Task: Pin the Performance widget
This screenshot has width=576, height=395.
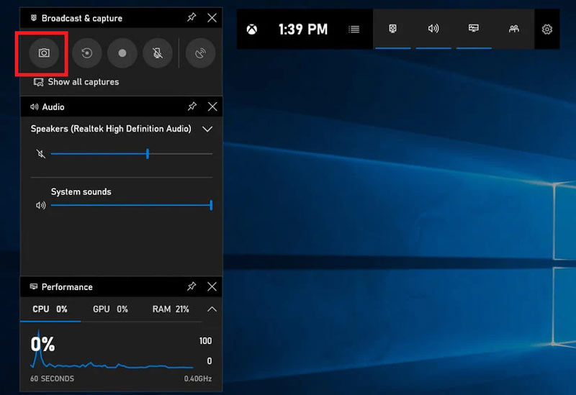Action: tap(192, 286)
